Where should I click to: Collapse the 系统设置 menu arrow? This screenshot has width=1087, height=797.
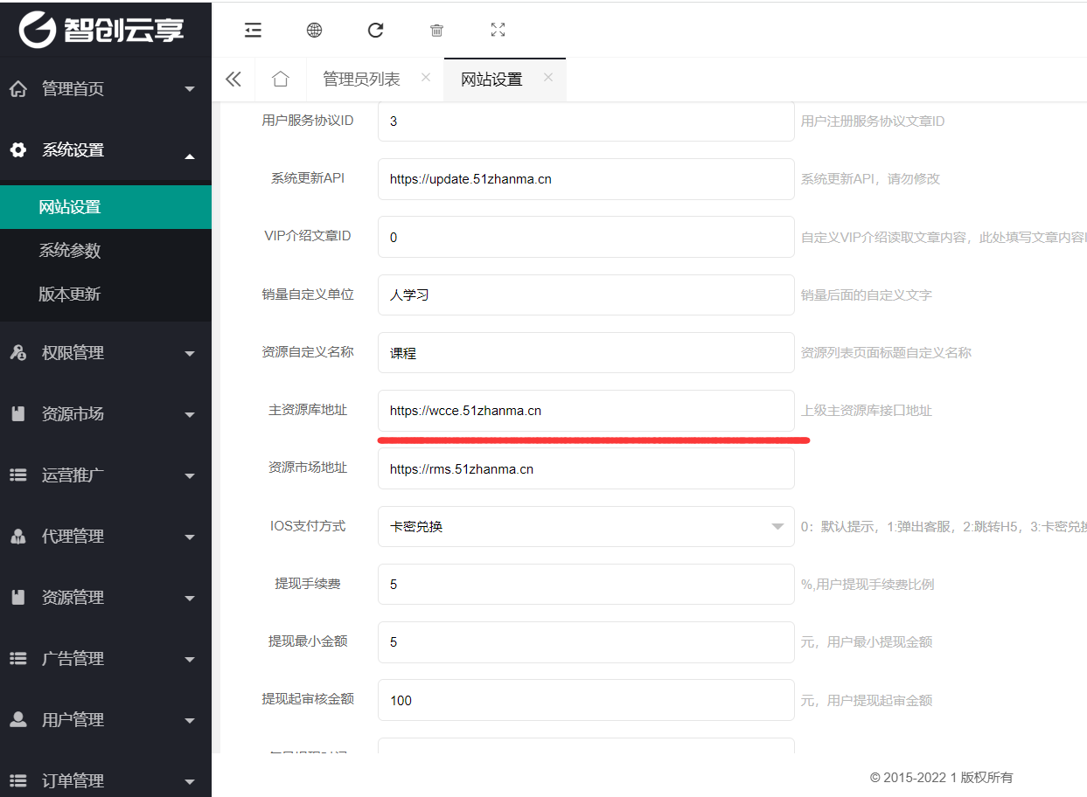[190, 156]
